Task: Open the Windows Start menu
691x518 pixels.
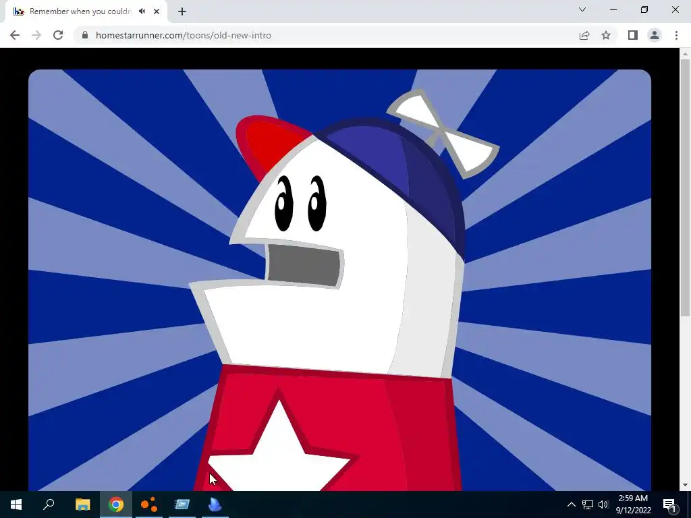Action: (16, 505)
